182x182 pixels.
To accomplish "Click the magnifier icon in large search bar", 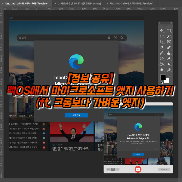I will coord(122,38).
